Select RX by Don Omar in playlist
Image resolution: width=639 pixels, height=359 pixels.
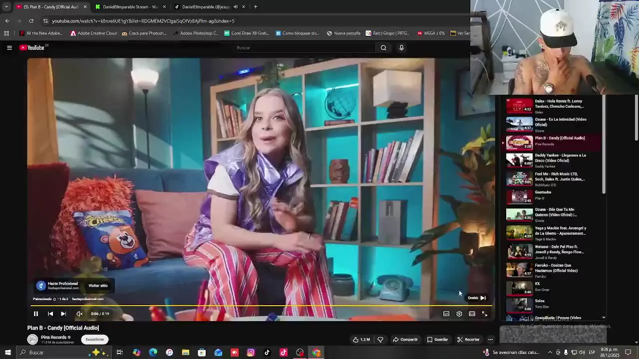point(552,288)
